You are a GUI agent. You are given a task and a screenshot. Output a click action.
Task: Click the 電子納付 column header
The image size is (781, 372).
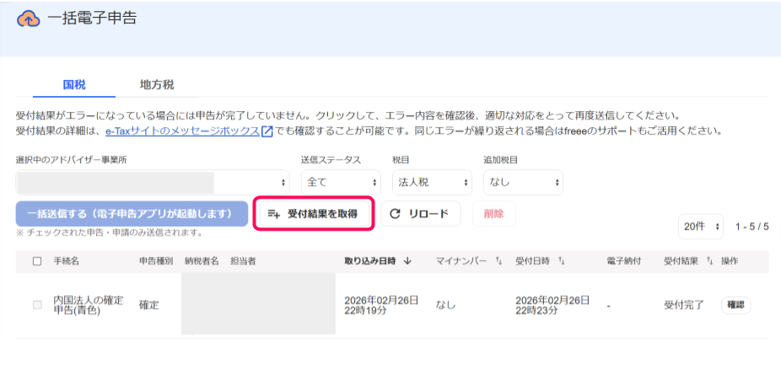[x=623, y=261]
